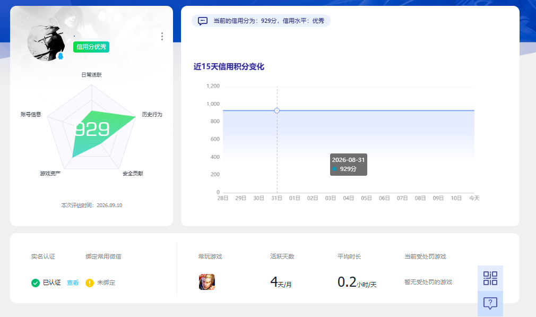Click the 游戏资产 radar axis label
536x317 pixels.
click(x=50, y=174)
